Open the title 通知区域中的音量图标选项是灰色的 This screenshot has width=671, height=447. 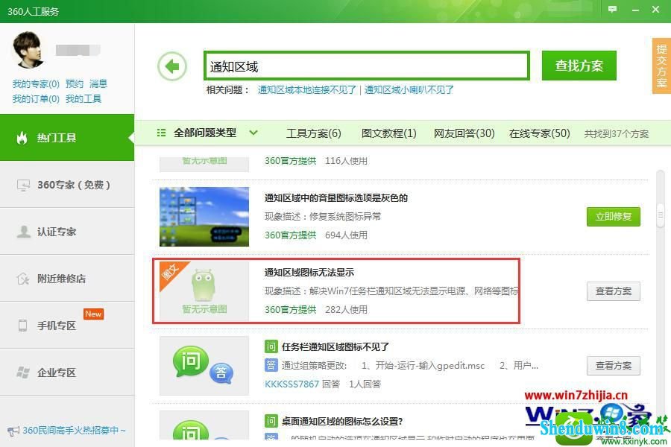coord(336,198)
